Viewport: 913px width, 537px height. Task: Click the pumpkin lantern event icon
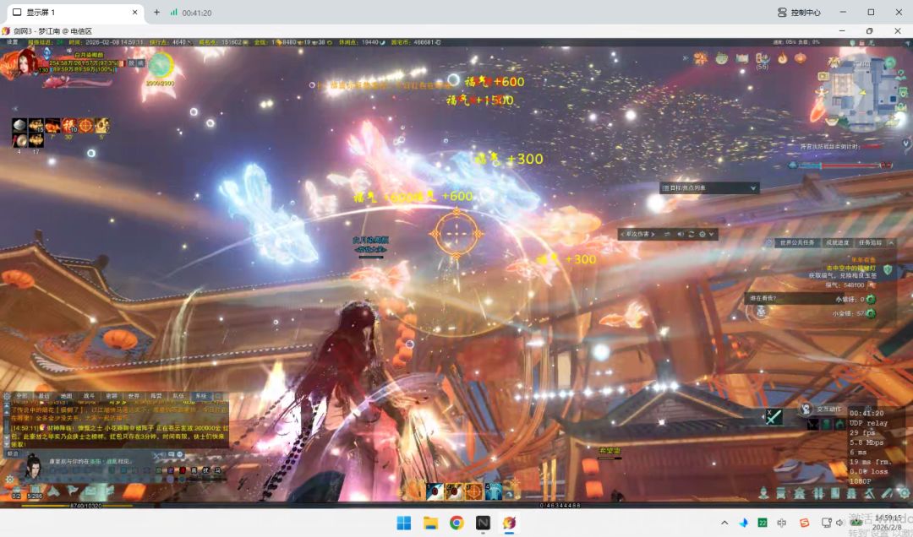click(x=801, y=58)
